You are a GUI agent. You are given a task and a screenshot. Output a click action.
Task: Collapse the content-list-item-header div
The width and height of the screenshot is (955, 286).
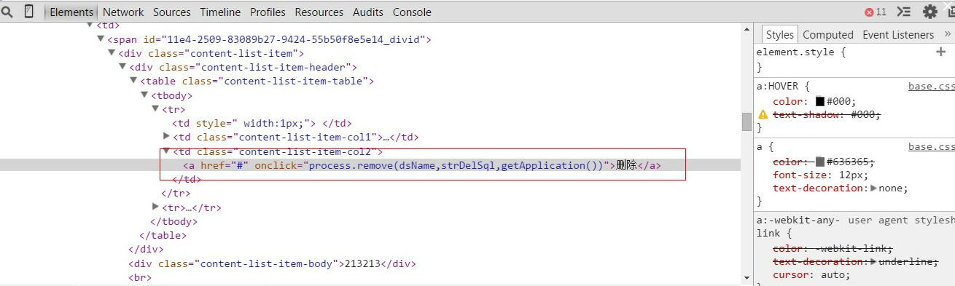click(122, 67)
